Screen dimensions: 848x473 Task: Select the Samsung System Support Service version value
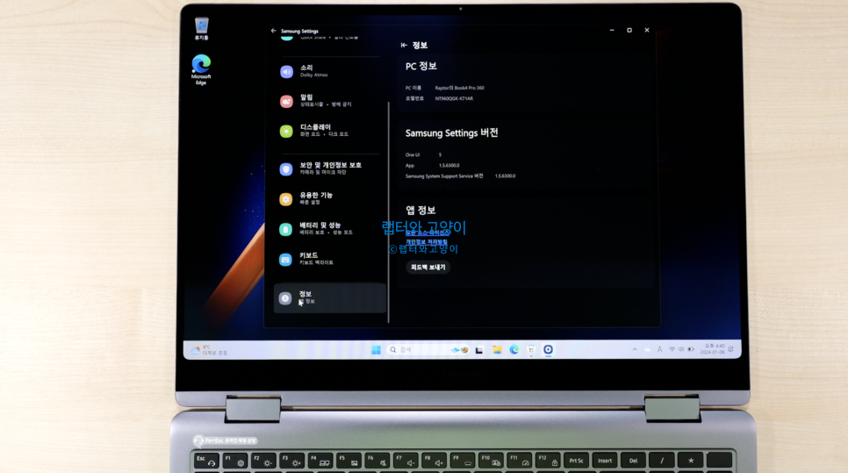pyautogui.click(x=505, y=176)
